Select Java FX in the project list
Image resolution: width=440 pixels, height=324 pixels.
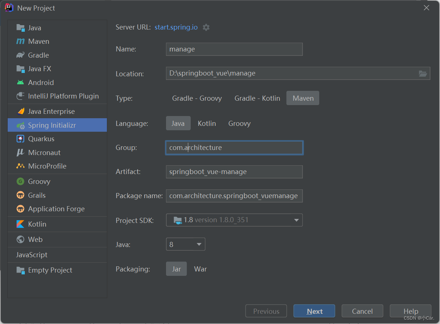(57, 69)
